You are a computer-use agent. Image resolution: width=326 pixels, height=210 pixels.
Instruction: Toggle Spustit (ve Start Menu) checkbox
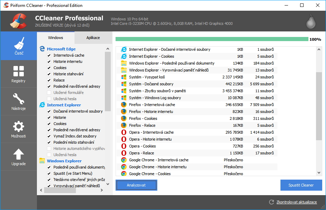[x=49, y=173]
